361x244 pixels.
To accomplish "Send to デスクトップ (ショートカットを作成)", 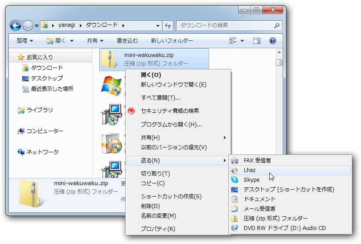I will coord(290,189).
